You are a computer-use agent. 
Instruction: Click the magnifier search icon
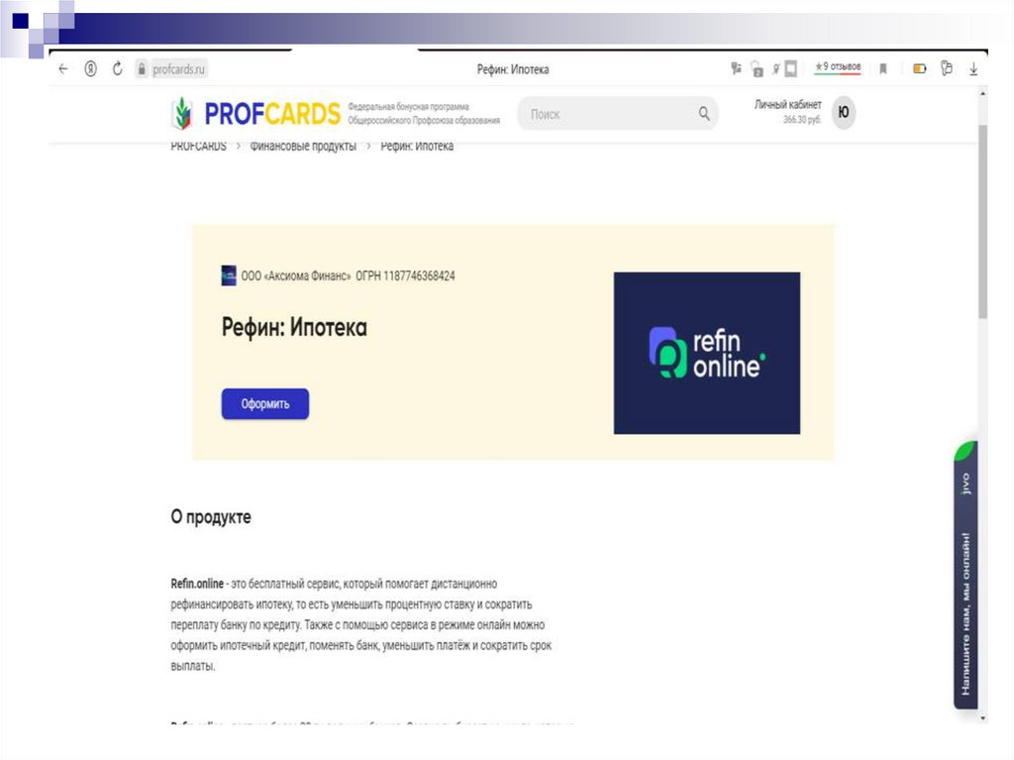(x=704, y=114)
